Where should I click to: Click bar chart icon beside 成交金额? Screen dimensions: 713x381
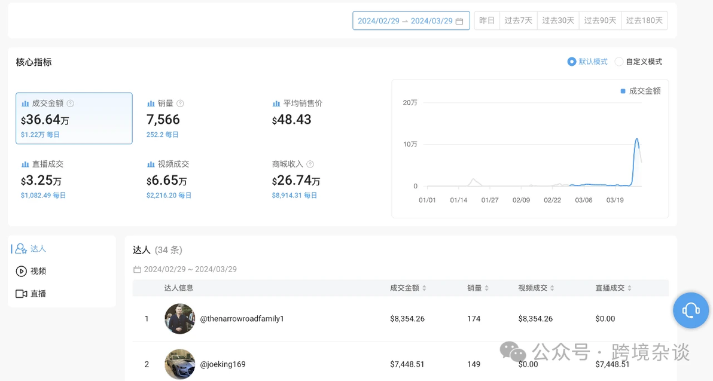click(x=26, y=103)
